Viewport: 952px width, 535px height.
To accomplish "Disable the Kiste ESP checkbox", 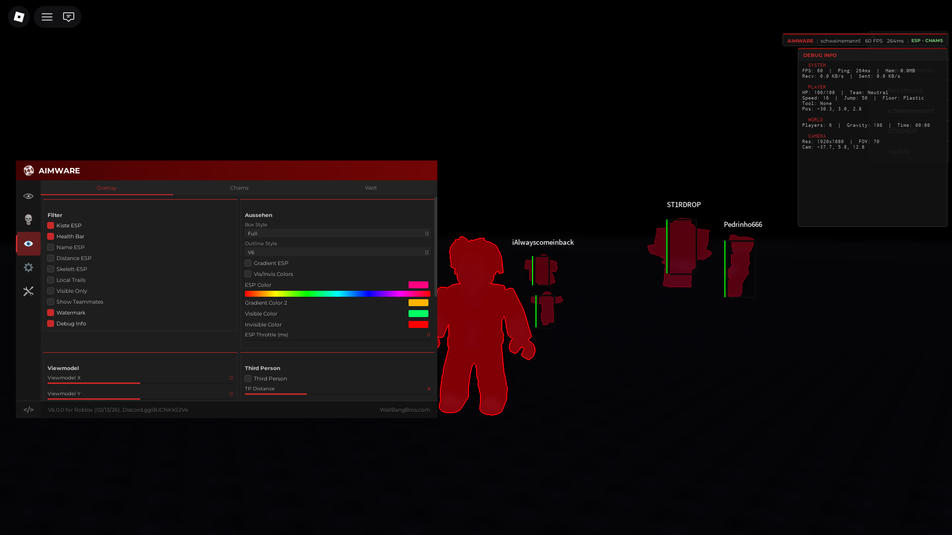I will 51,225.
